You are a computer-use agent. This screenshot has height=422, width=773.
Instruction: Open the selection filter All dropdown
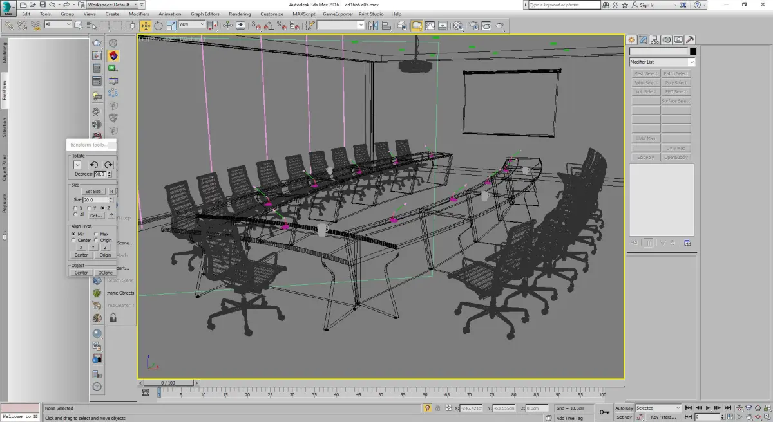[58, 25]
